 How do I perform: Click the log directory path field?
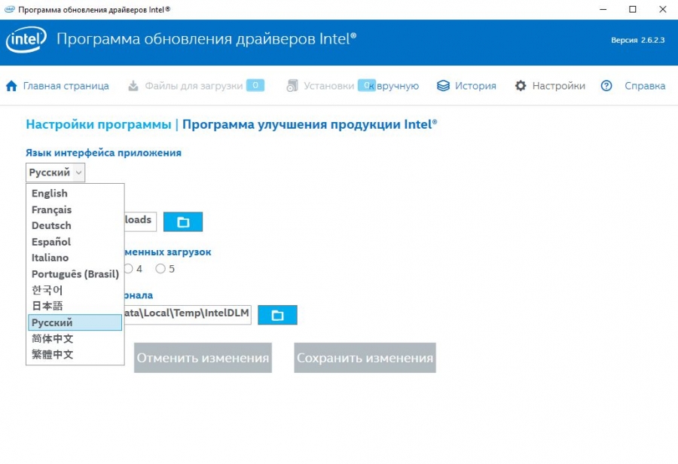point(188,314)
